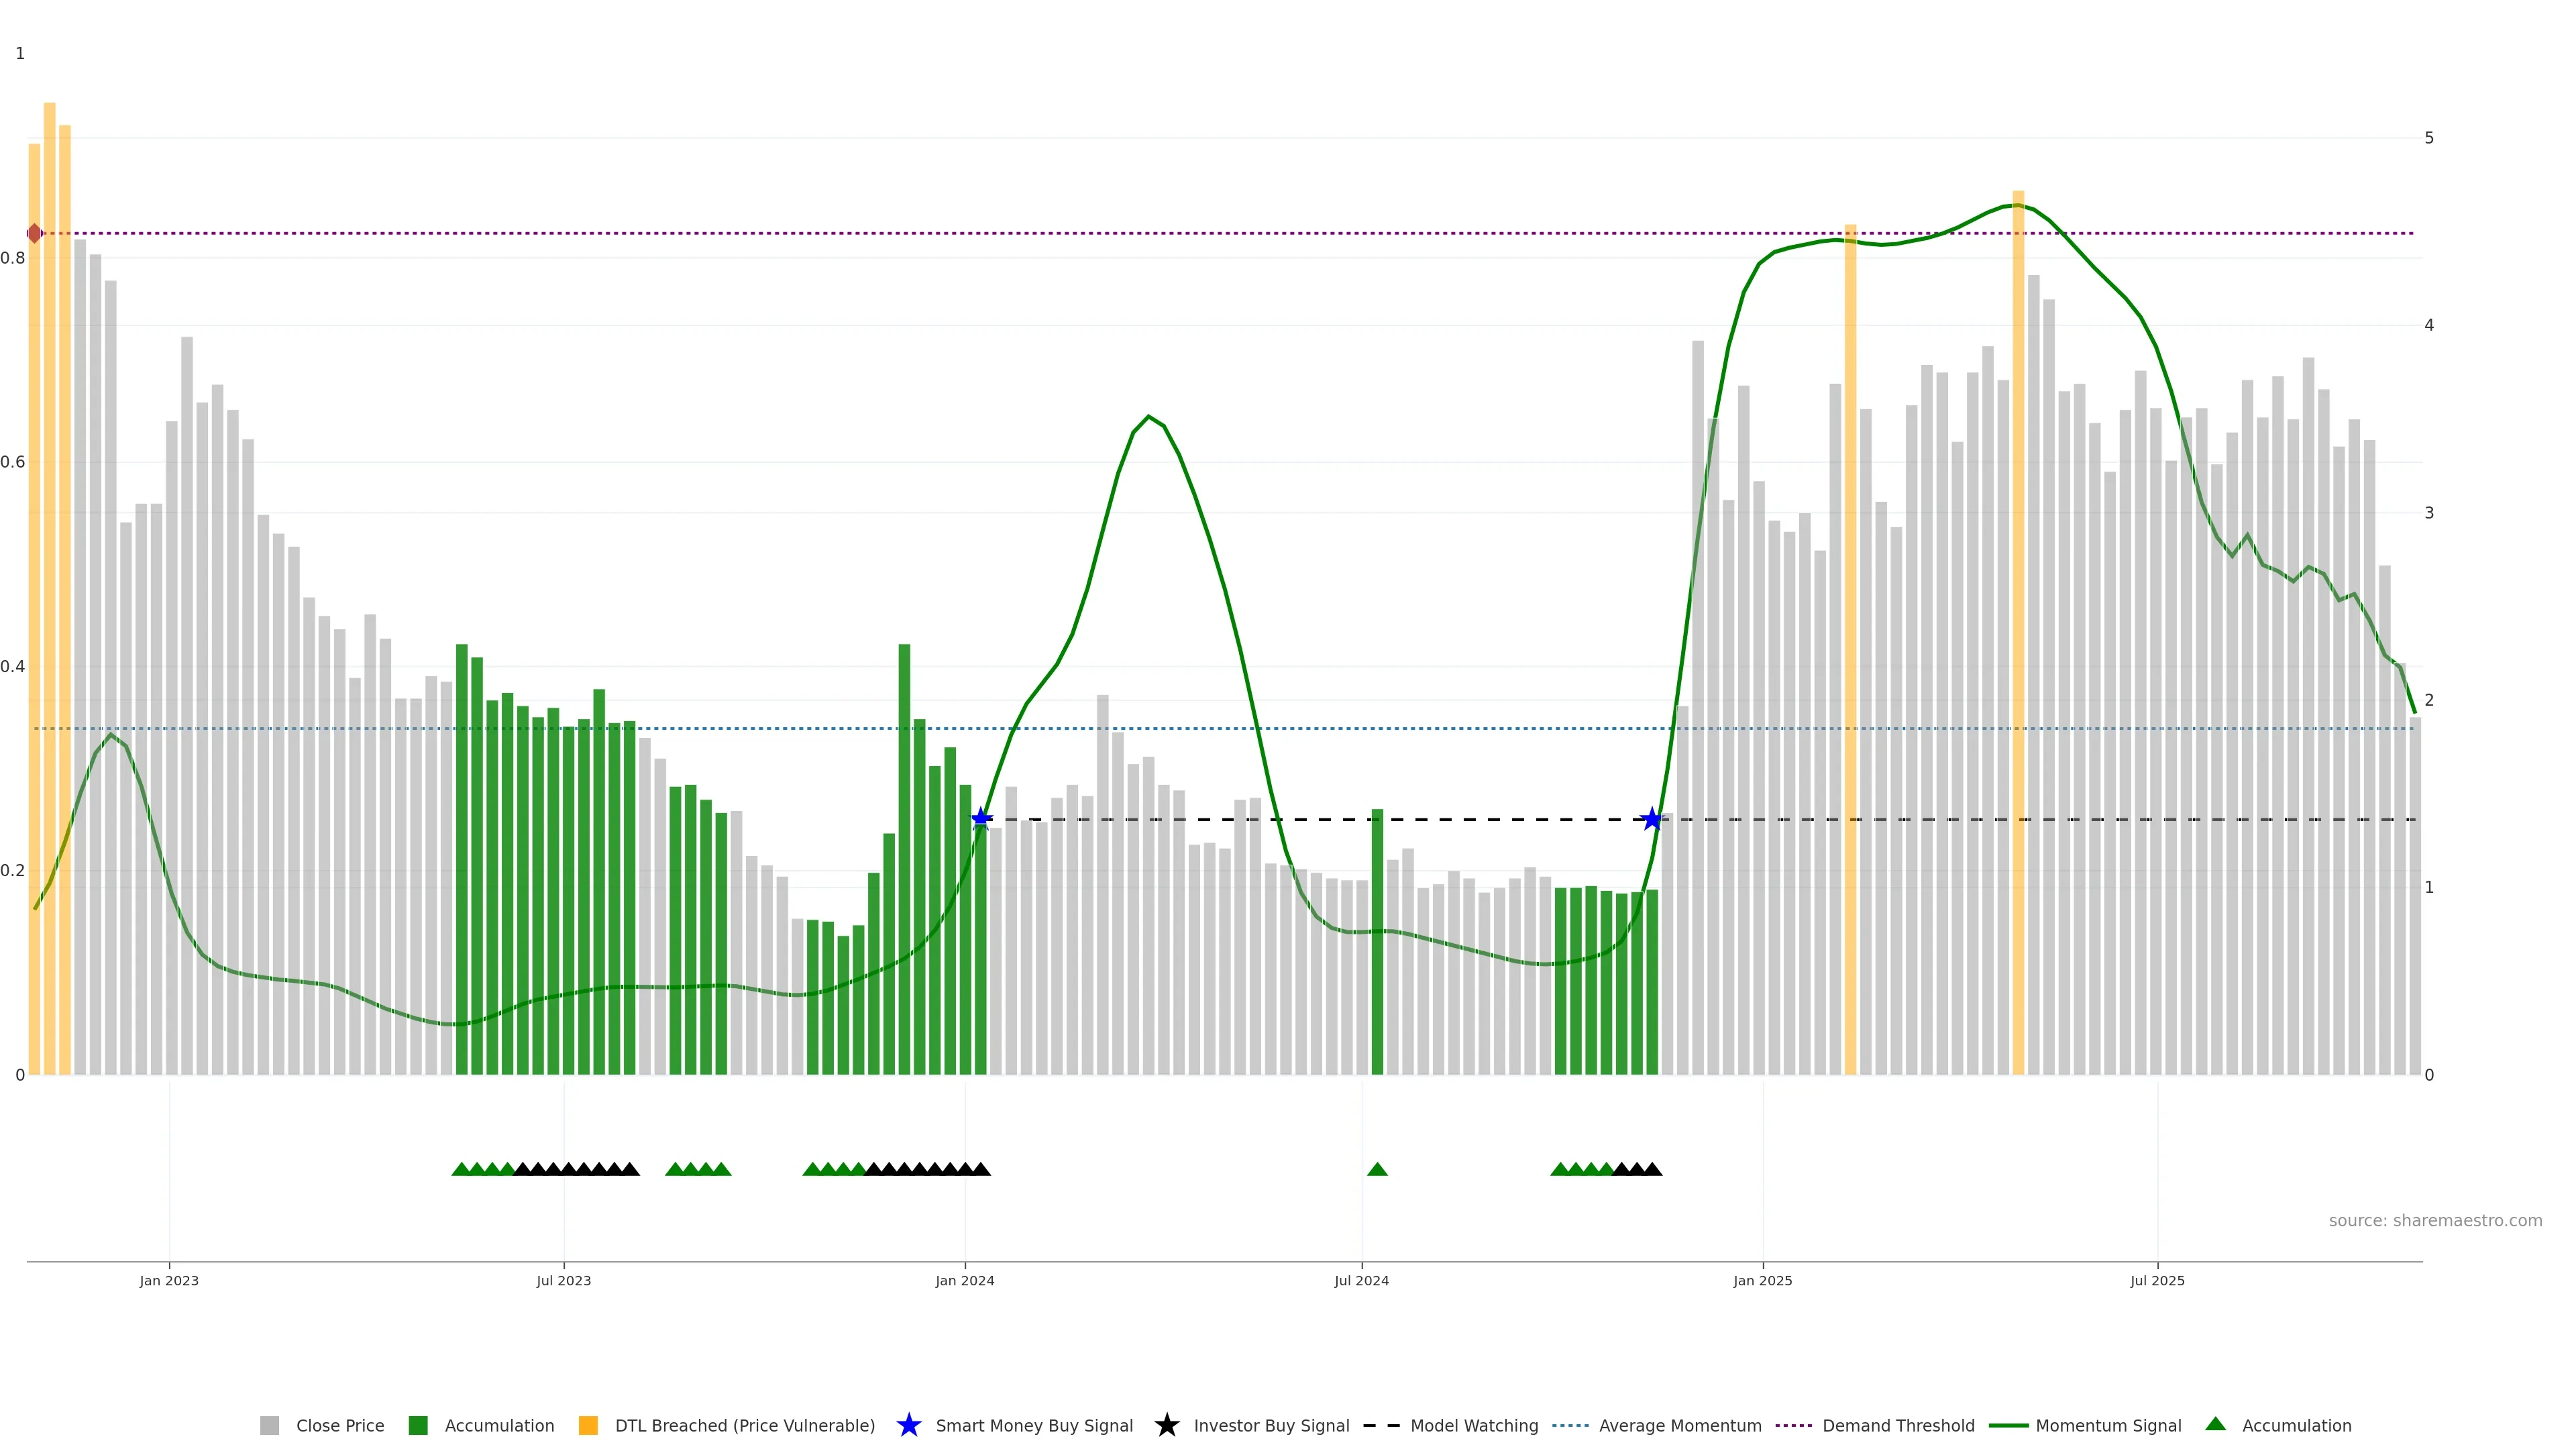Click the red diamond on Demand Threshold line
Image resolution: width=2576 pixels, height=1449 pixels.
(35, 234)
